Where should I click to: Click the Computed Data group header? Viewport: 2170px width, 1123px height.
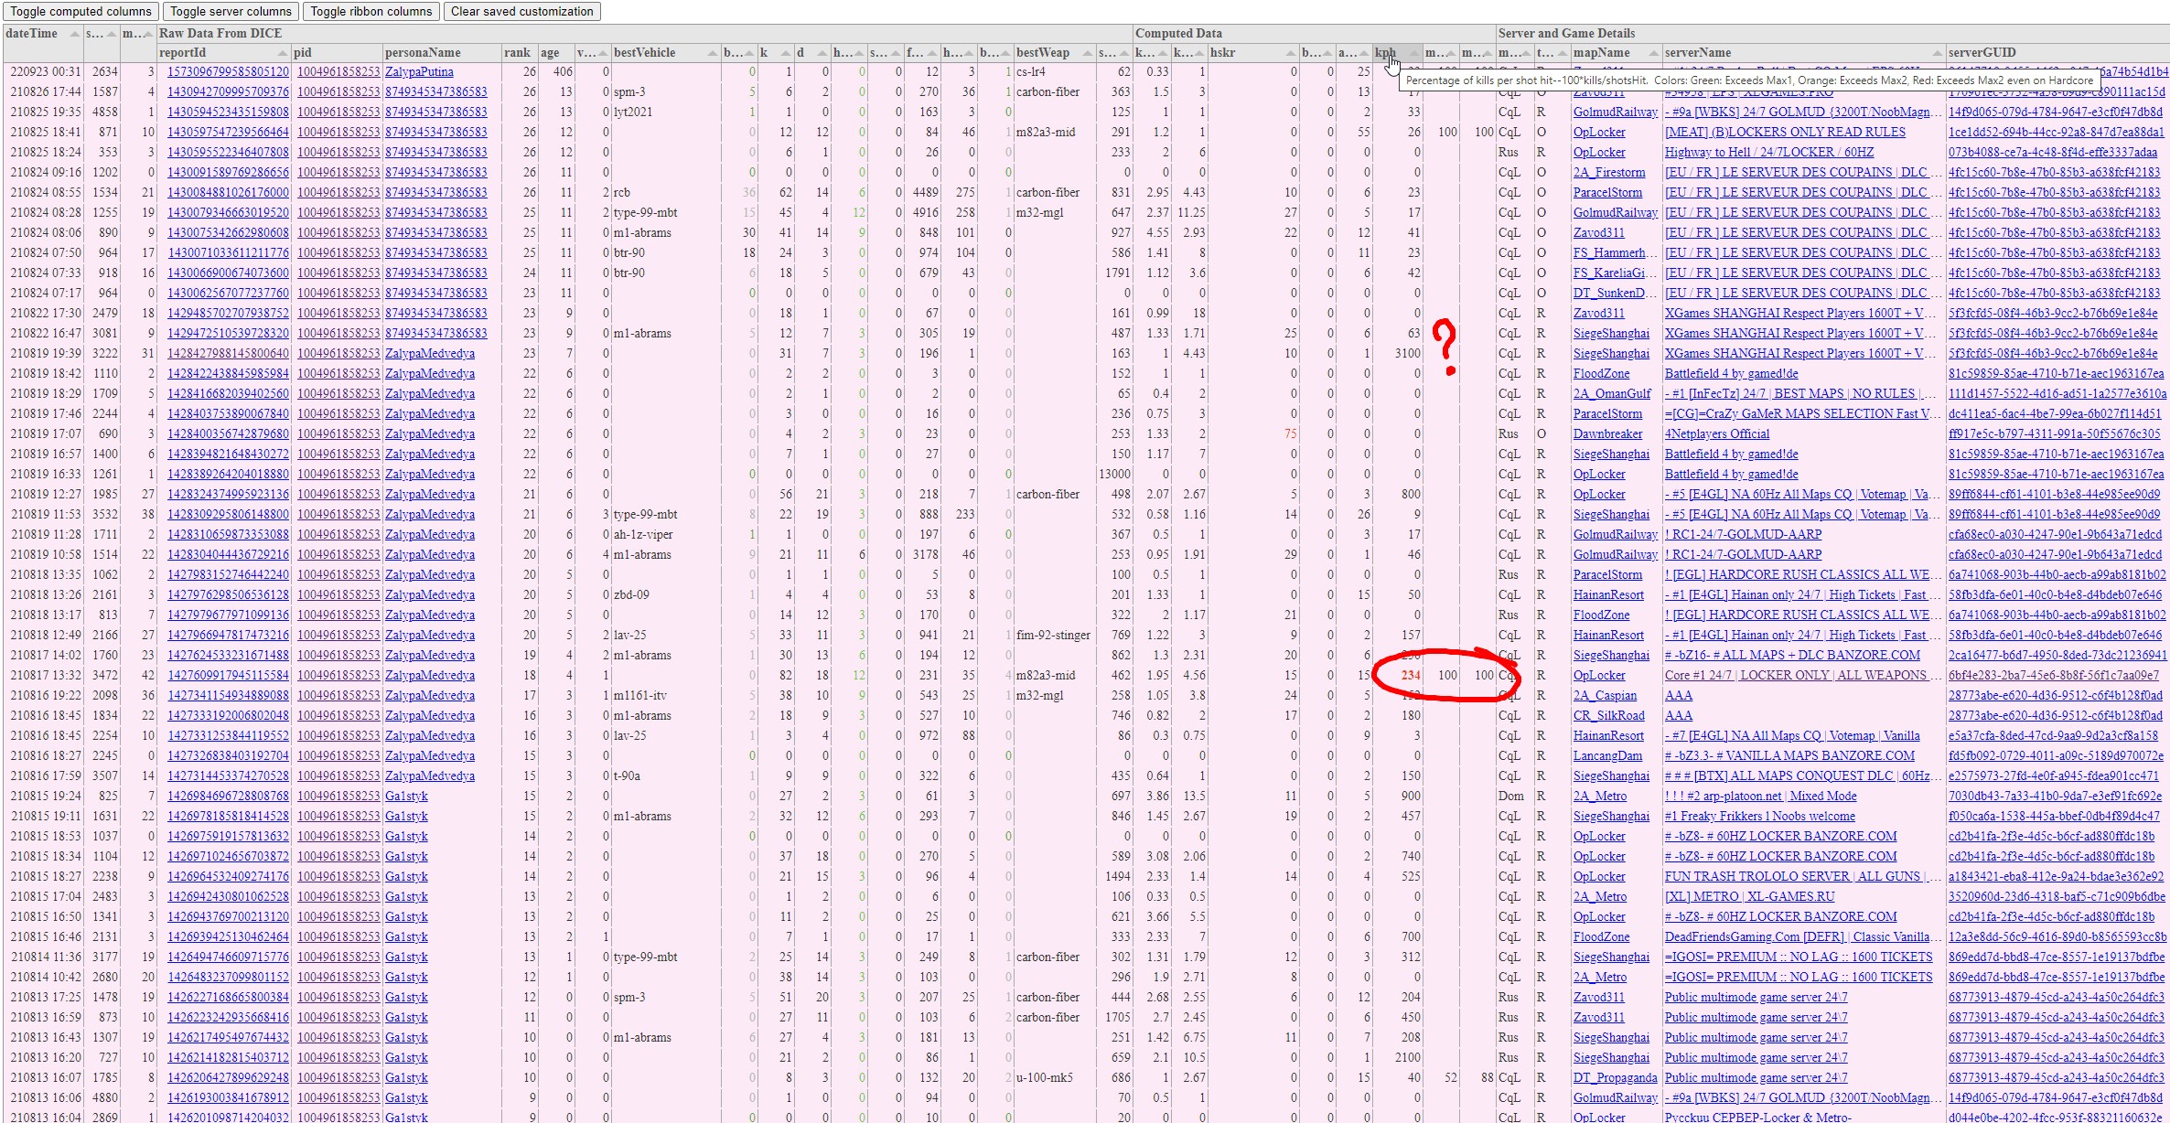1315,34
